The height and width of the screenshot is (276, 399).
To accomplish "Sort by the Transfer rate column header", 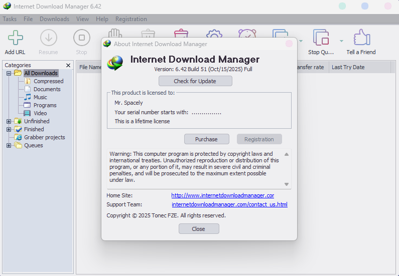I will (x=313, y=67).
